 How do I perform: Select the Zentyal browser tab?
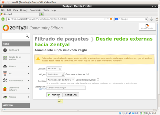coord(20,14)
